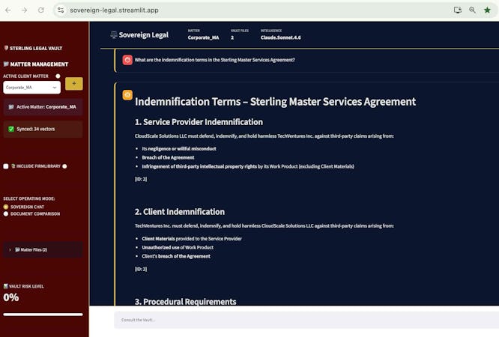The height and width of the screenshot is (337, 499).
Task: Click the Matter Management folder icon
Action: tap(6, 64)
